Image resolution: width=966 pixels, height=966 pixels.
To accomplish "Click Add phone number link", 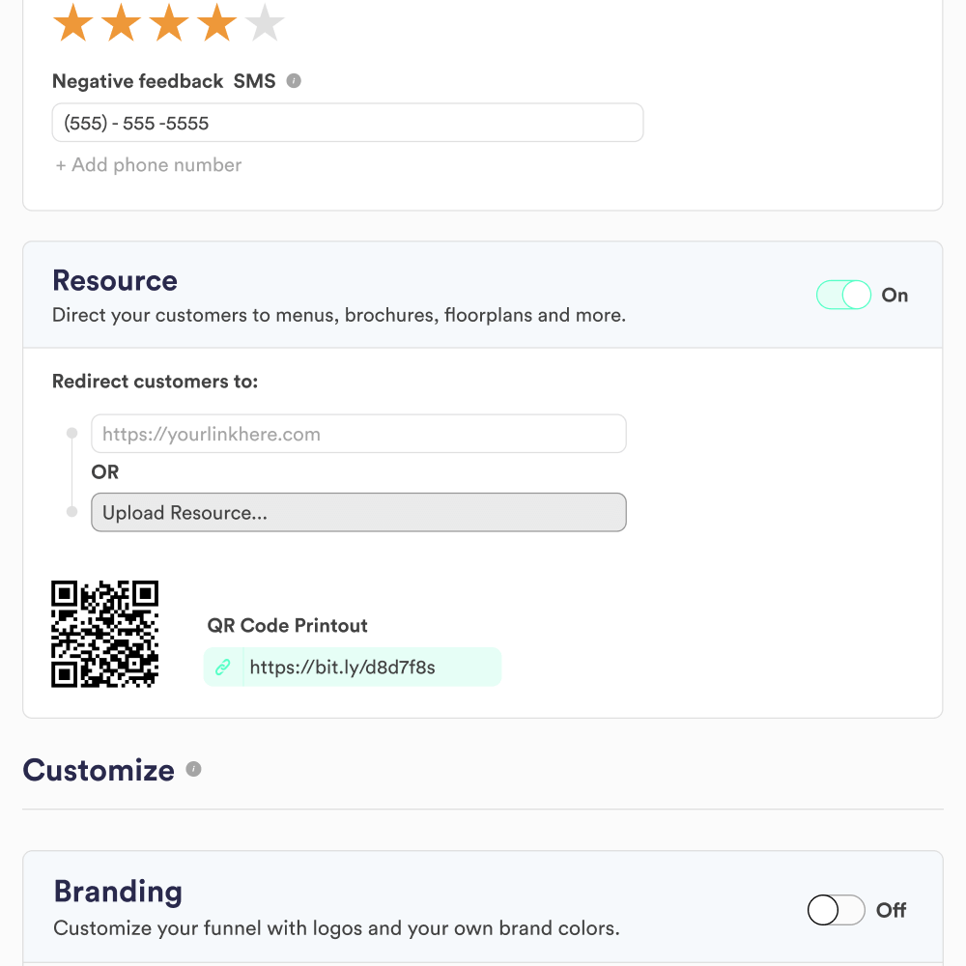I will [149, 164].
